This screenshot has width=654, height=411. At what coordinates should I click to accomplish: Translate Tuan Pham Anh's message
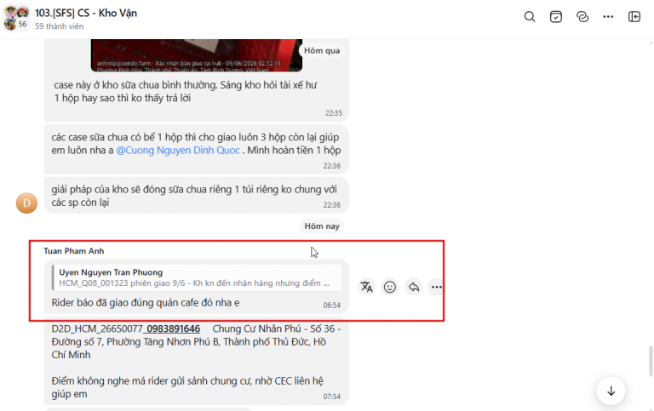367,287
